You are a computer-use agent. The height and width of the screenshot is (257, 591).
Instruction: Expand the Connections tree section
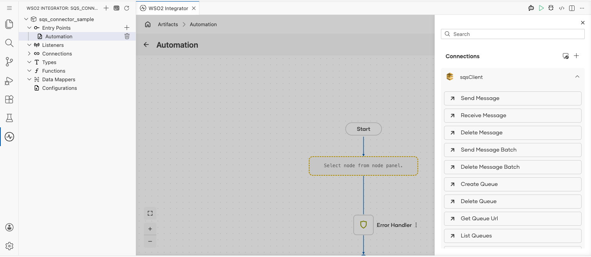(x=29, y=54)
